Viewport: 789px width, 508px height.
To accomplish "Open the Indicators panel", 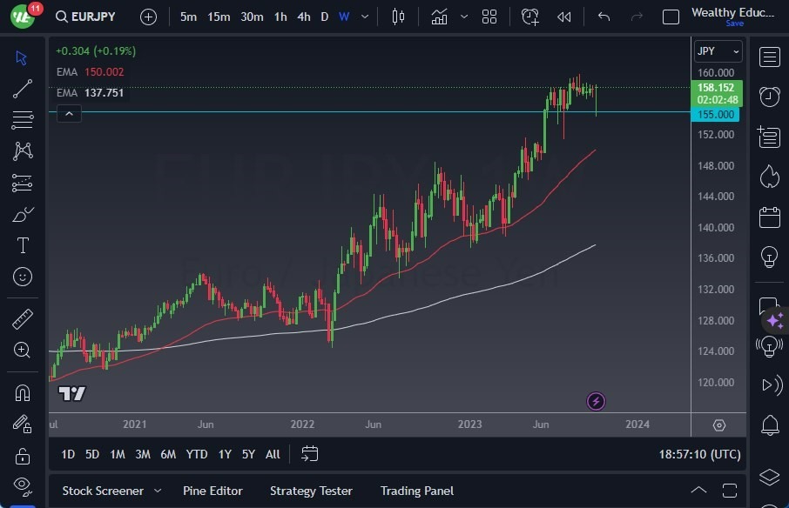I will tap(439, 16).
